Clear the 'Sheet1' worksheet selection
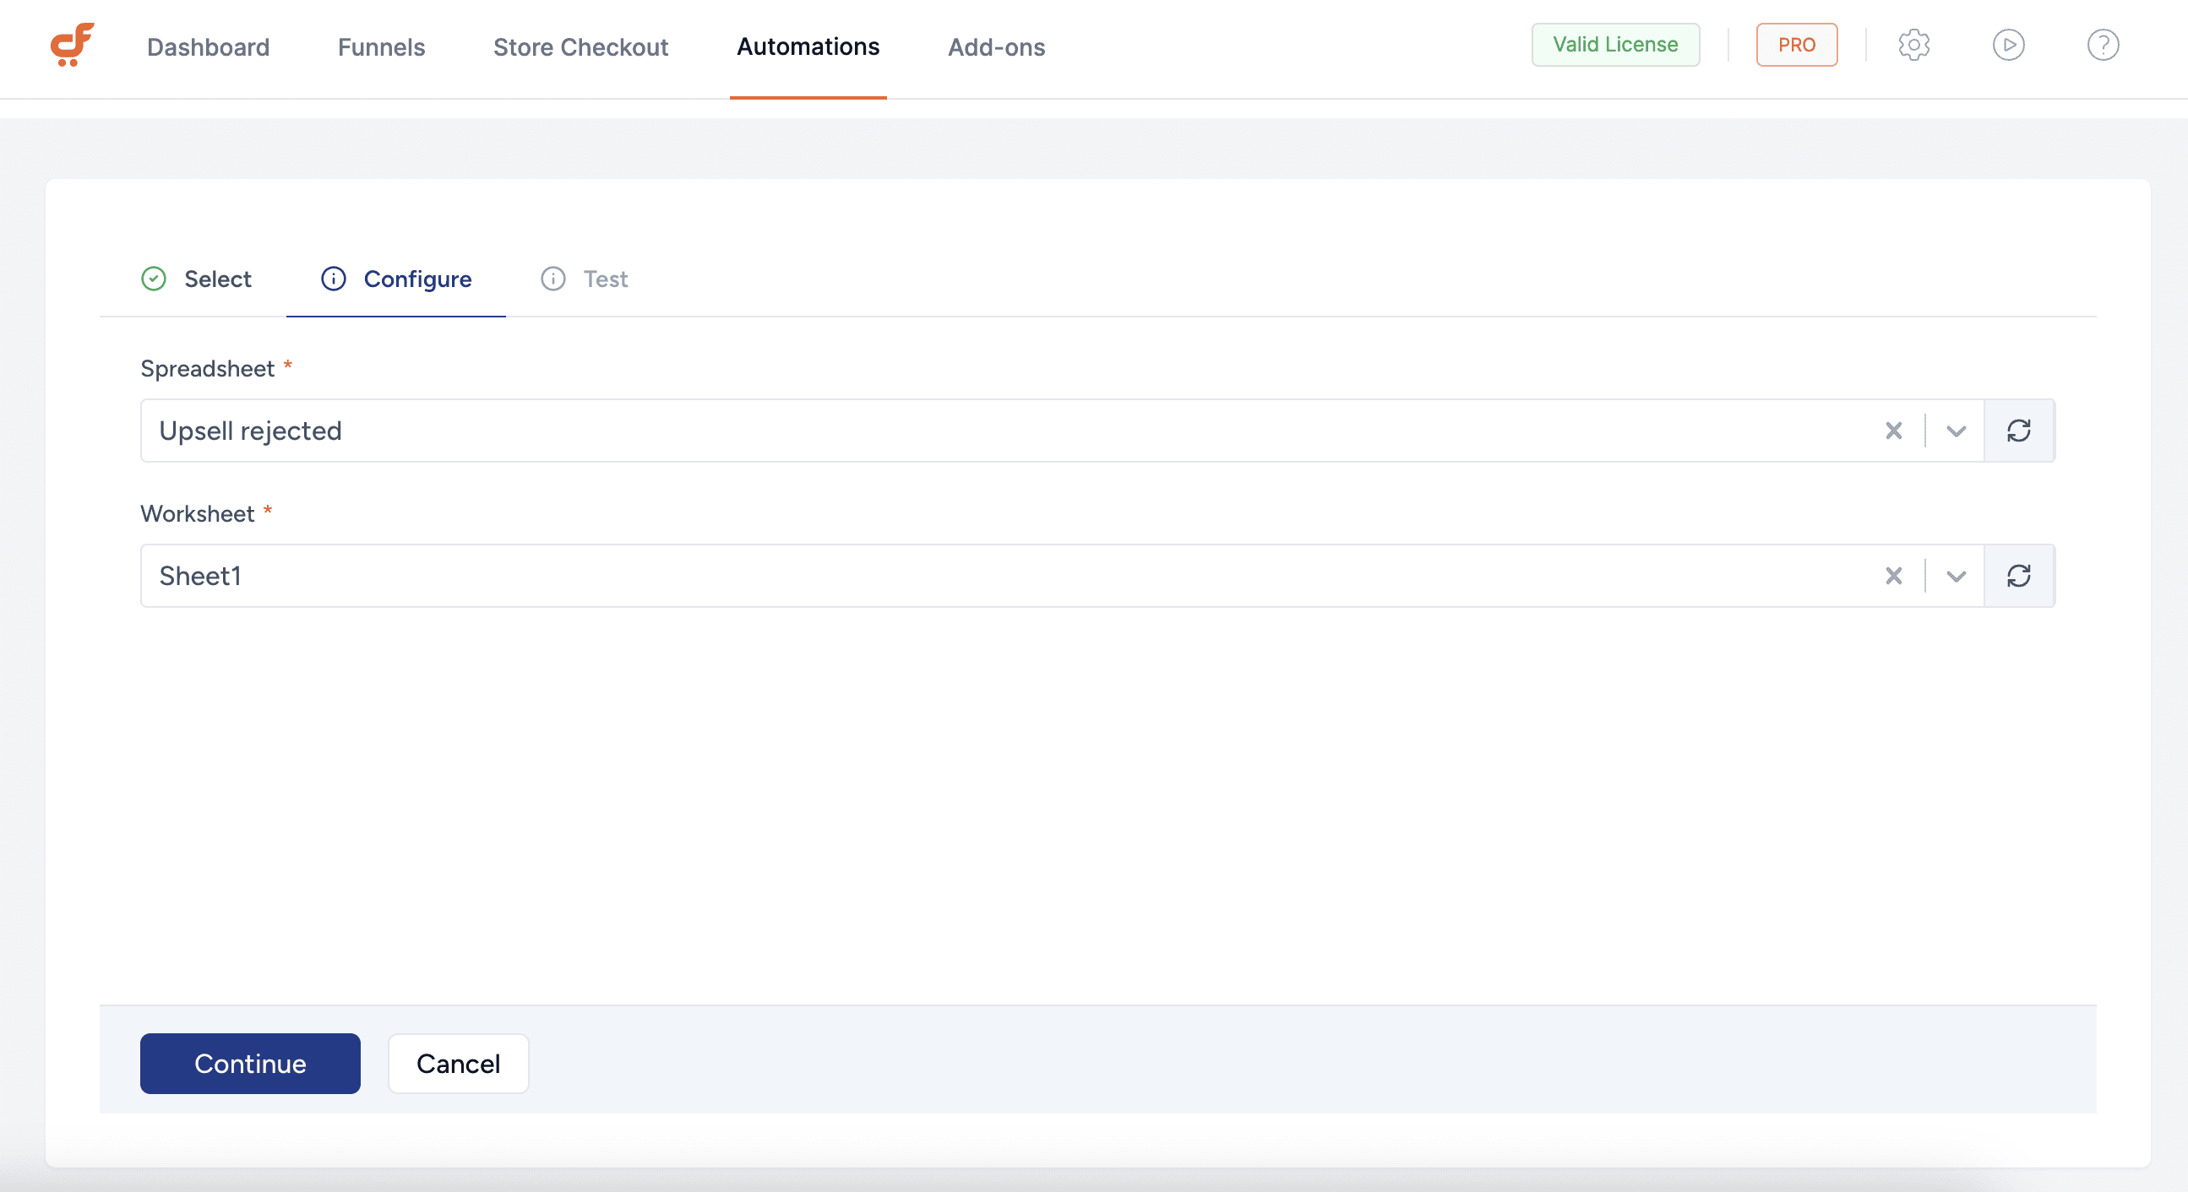 pyautogui.click(x=1893, y=576)
